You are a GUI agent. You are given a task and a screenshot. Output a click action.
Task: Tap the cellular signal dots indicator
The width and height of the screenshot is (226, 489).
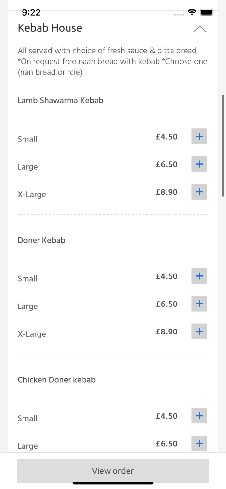point(179,14)
